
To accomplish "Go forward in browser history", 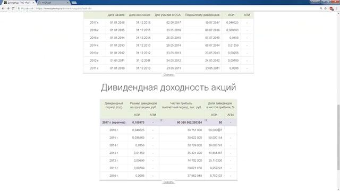I will point(8,8).
